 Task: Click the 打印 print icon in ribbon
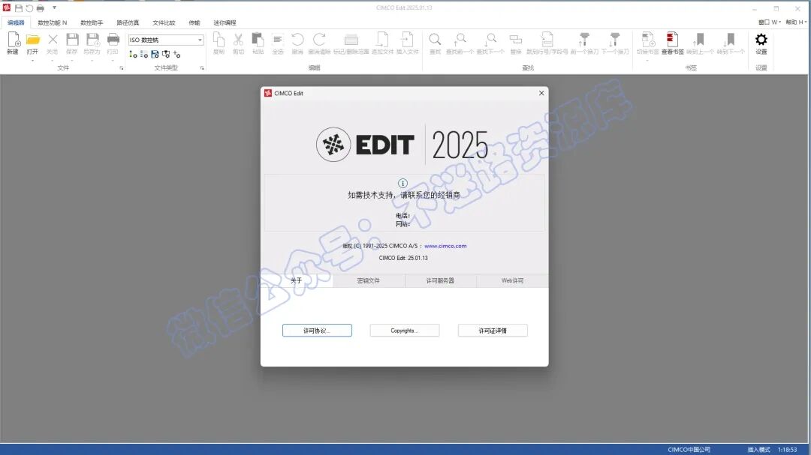113,40
